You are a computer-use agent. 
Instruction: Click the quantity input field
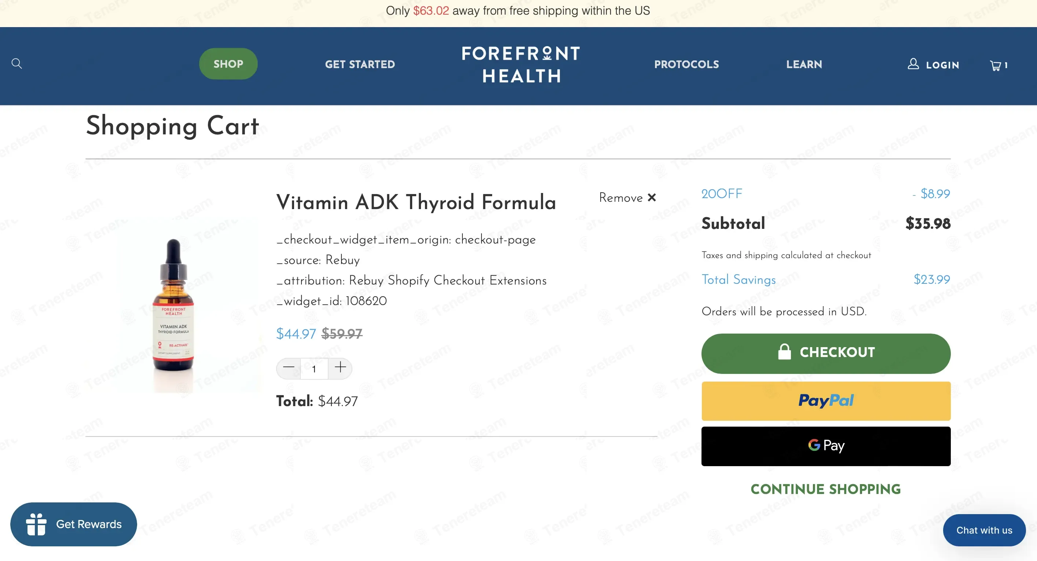[314, 368]
